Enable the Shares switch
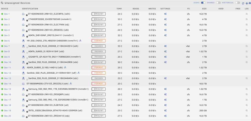This screenshot has height=121, width=251. [218, 3]
